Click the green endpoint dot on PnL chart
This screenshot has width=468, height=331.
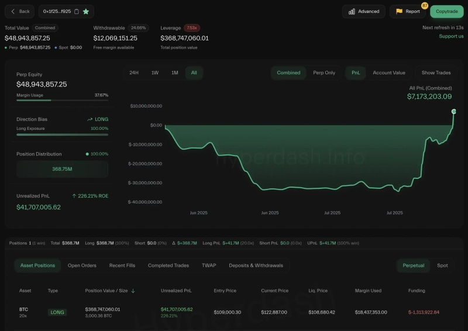tap(453, 111)
